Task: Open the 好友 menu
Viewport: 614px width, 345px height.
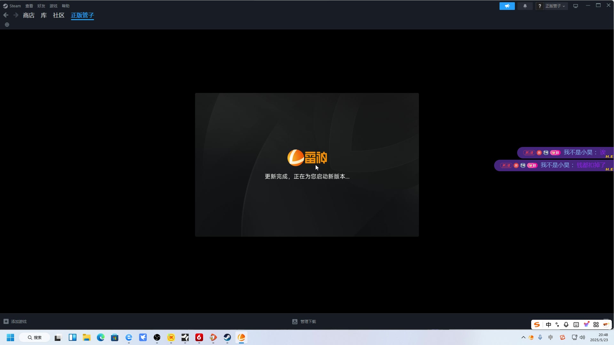Action: point(41,6)
